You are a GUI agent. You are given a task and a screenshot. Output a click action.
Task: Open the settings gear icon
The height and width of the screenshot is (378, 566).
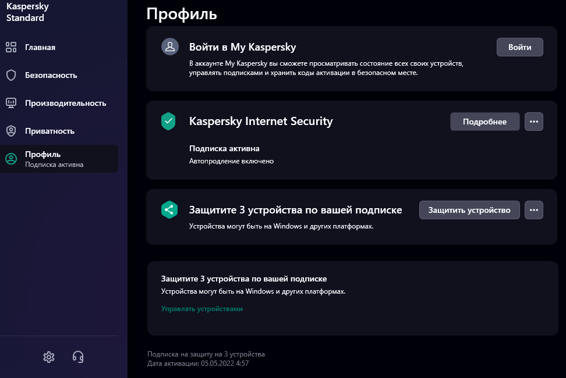pyautogui.click(x=49, y=356)
